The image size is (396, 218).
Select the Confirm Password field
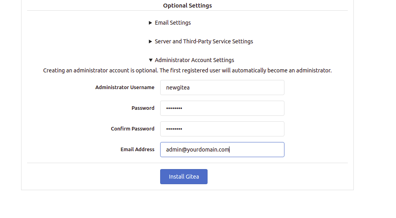222,129
